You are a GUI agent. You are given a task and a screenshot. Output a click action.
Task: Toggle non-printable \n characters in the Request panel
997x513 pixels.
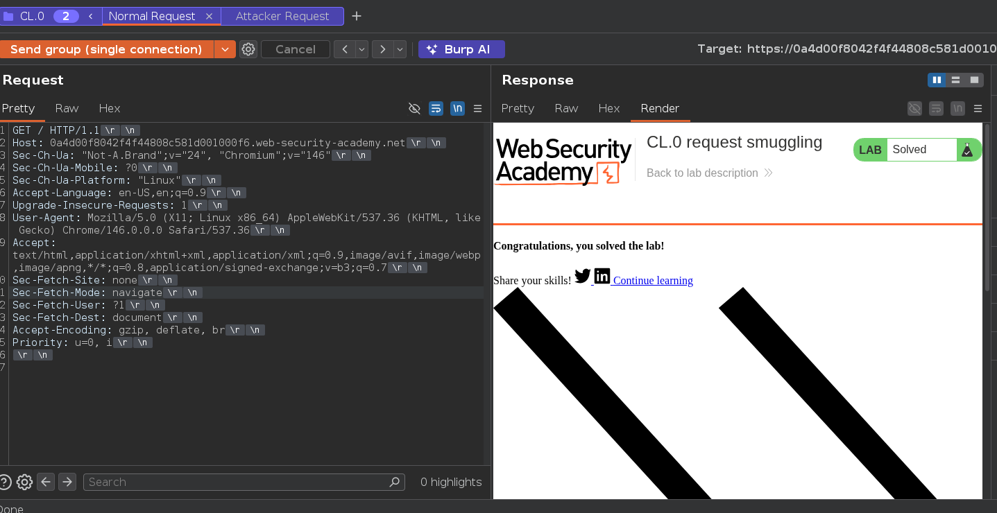point(457,108)
